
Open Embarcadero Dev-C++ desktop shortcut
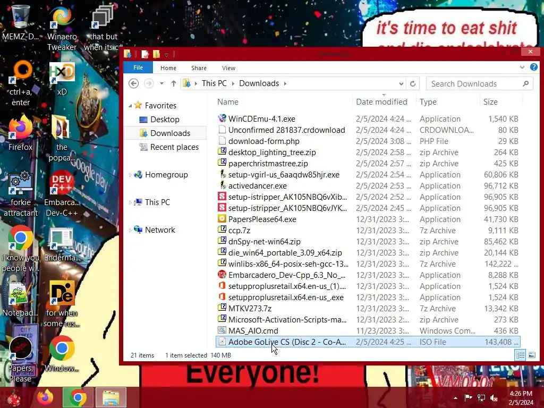pyautogui.click(x=62, y=194)
